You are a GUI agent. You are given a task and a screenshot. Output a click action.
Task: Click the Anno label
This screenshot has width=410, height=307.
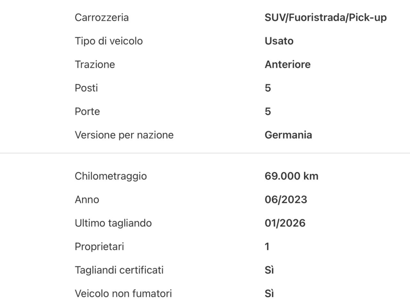[x=87, y=200]
